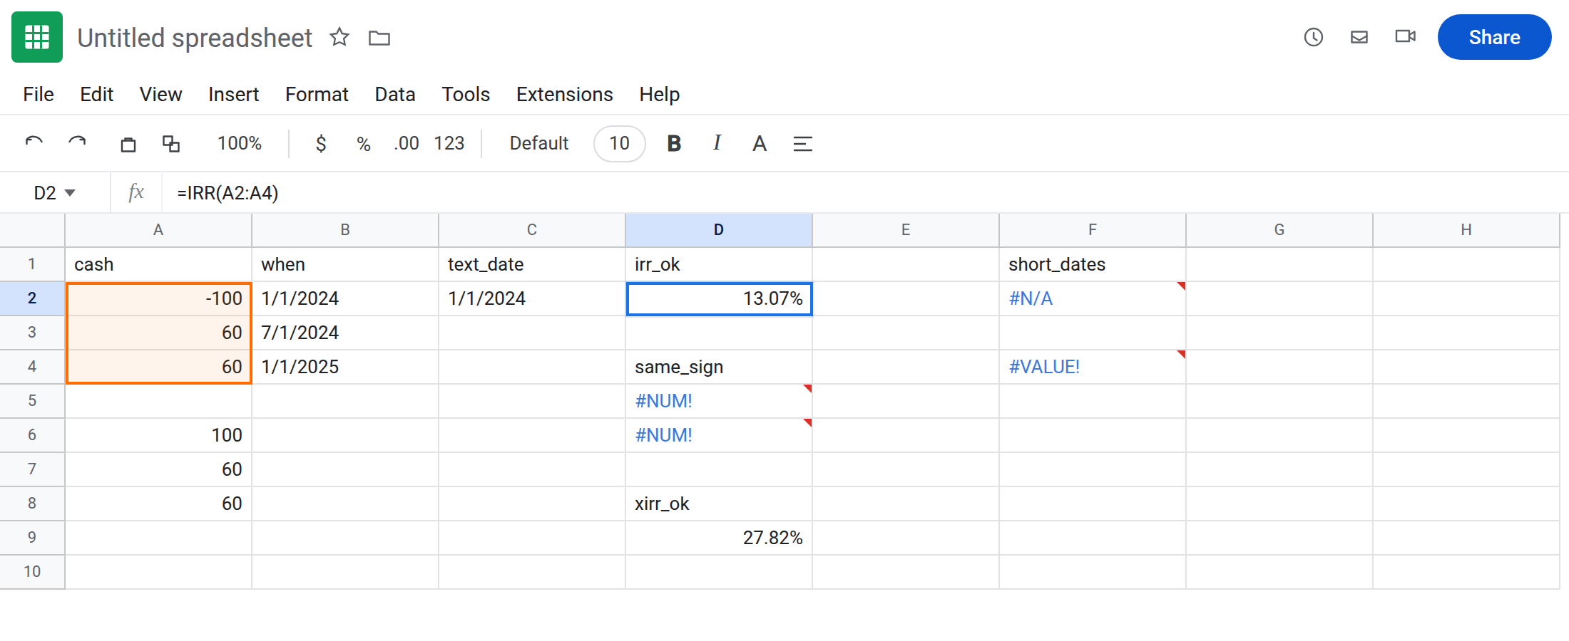
Task: Expand the D2 name box dropdown
Action: (70, 193)
